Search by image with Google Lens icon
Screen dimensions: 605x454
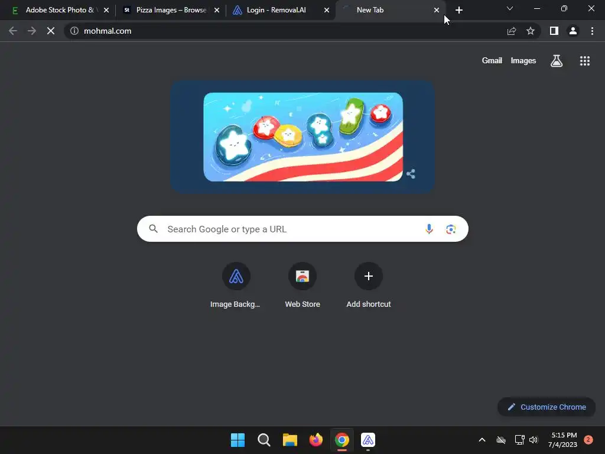pos(451,229)
